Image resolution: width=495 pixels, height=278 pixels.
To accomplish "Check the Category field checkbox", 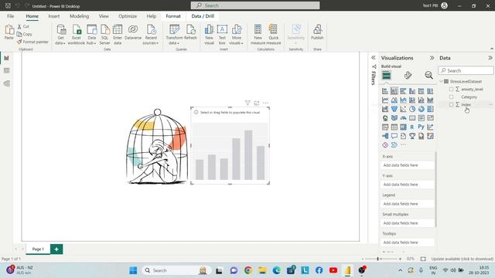I will (451, 97).
